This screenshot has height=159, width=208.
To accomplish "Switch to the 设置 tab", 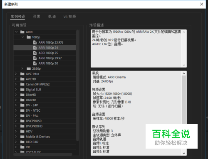I will click(x=37, y=17).
